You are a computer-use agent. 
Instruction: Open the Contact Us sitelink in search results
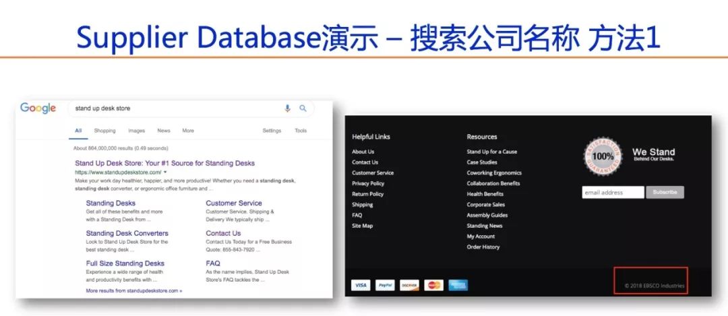[223, 233]
